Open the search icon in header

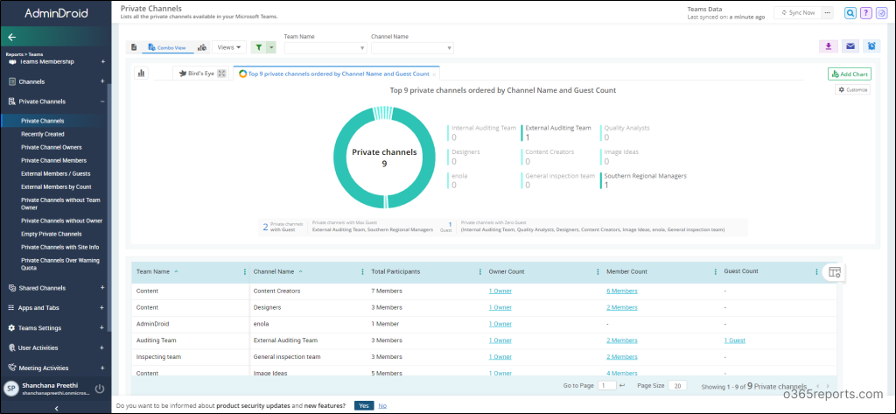(x=850, y=12)
